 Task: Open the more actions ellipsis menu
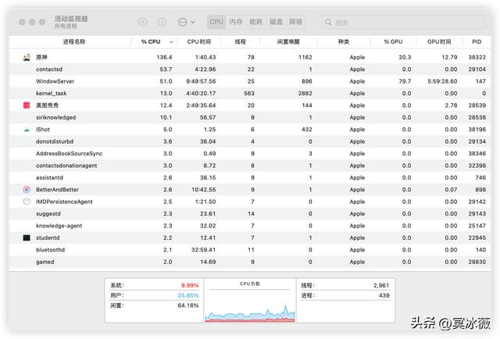[186, 22]
